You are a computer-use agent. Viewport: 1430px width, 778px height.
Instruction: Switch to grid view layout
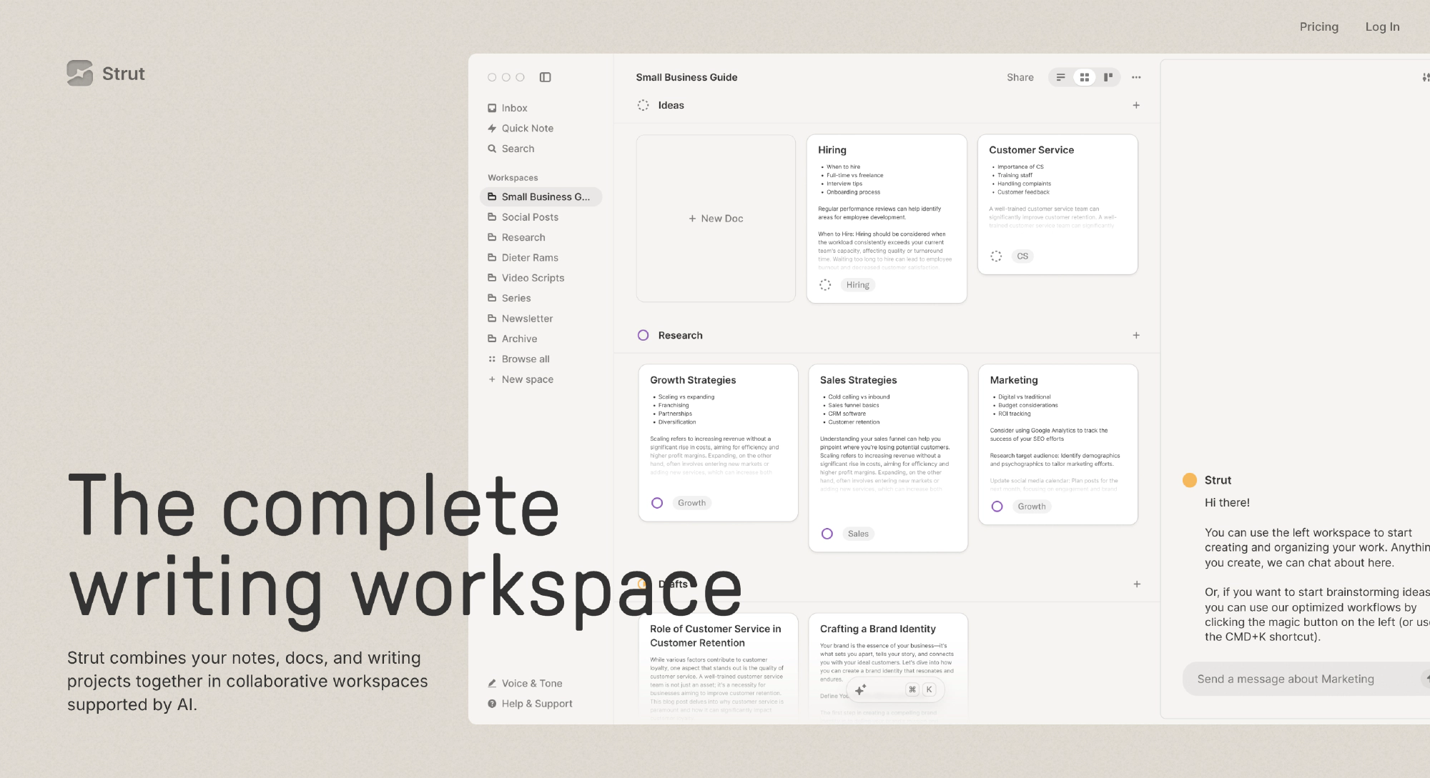1084,77
